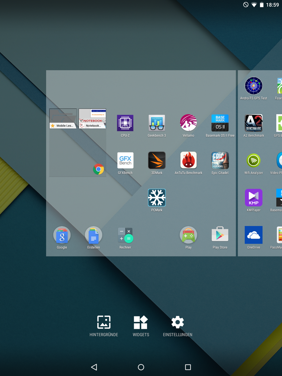Launch AndroiTS GPS Test
282x376 pixels.
pos(253,86)
